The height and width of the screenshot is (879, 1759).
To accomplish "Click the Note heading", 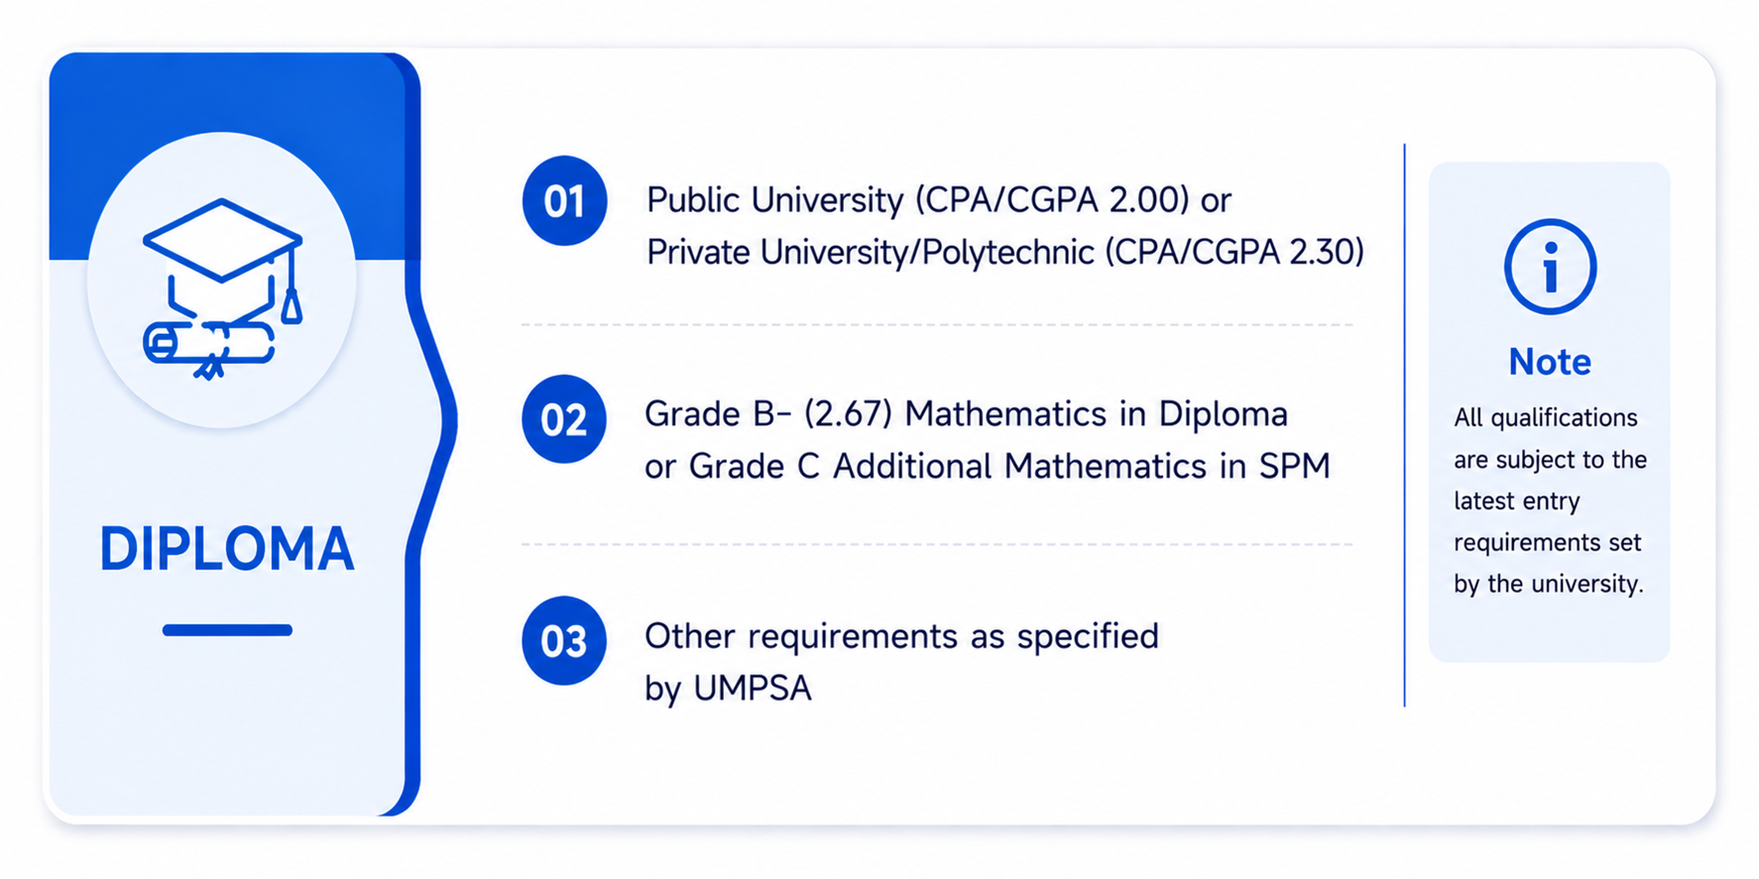I will 1550,362.
